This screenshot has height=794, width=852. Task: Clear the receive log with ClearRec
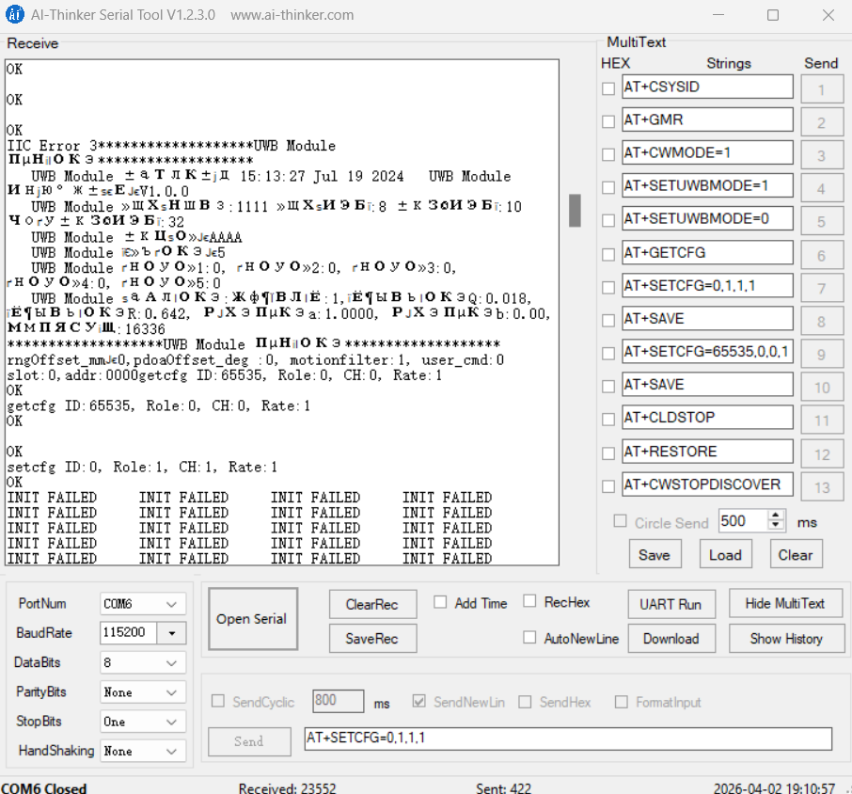pos(372,605)
